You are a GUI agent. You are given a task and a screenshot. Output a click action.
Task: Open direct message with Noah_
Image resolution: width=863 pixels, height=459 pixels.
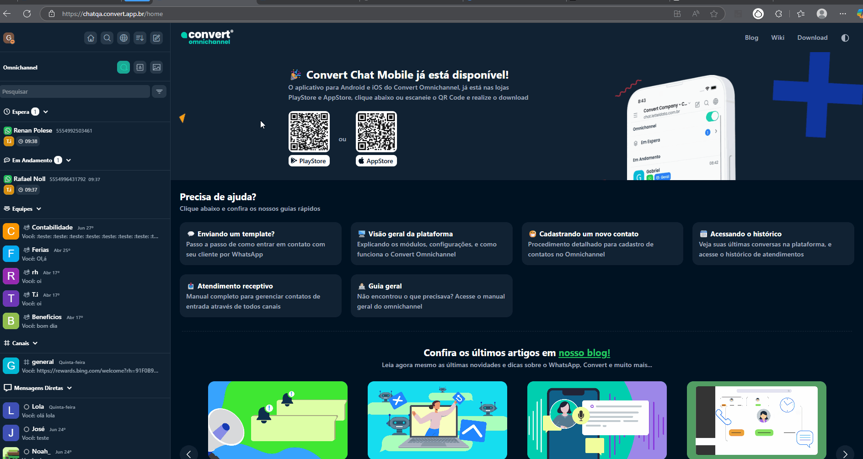(85, 452)
